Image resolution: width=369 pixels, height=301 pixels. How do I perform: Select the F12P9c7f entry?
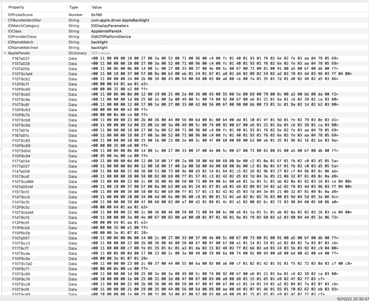click(21, 84)
